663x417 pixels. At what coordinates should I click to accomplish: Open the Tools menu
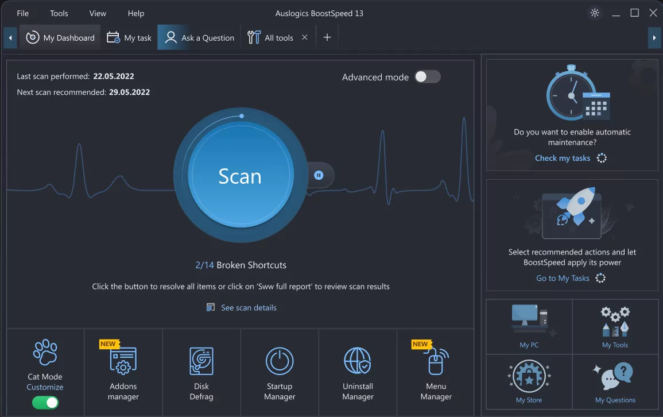point(59,13)
